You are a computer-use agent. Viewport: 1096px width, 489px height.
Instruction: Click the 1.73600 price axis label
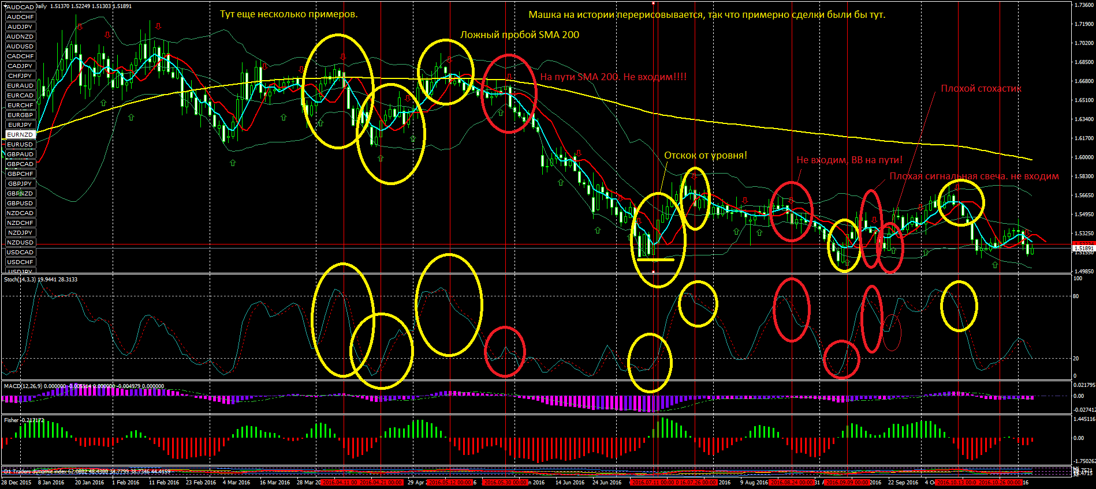(x=1084, y=5)
